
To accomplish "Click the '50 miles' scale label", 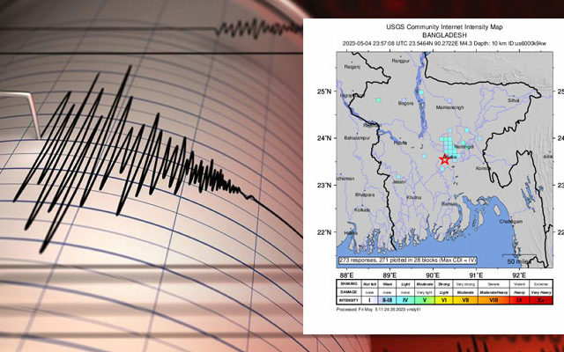I will [x=519, y=262].
